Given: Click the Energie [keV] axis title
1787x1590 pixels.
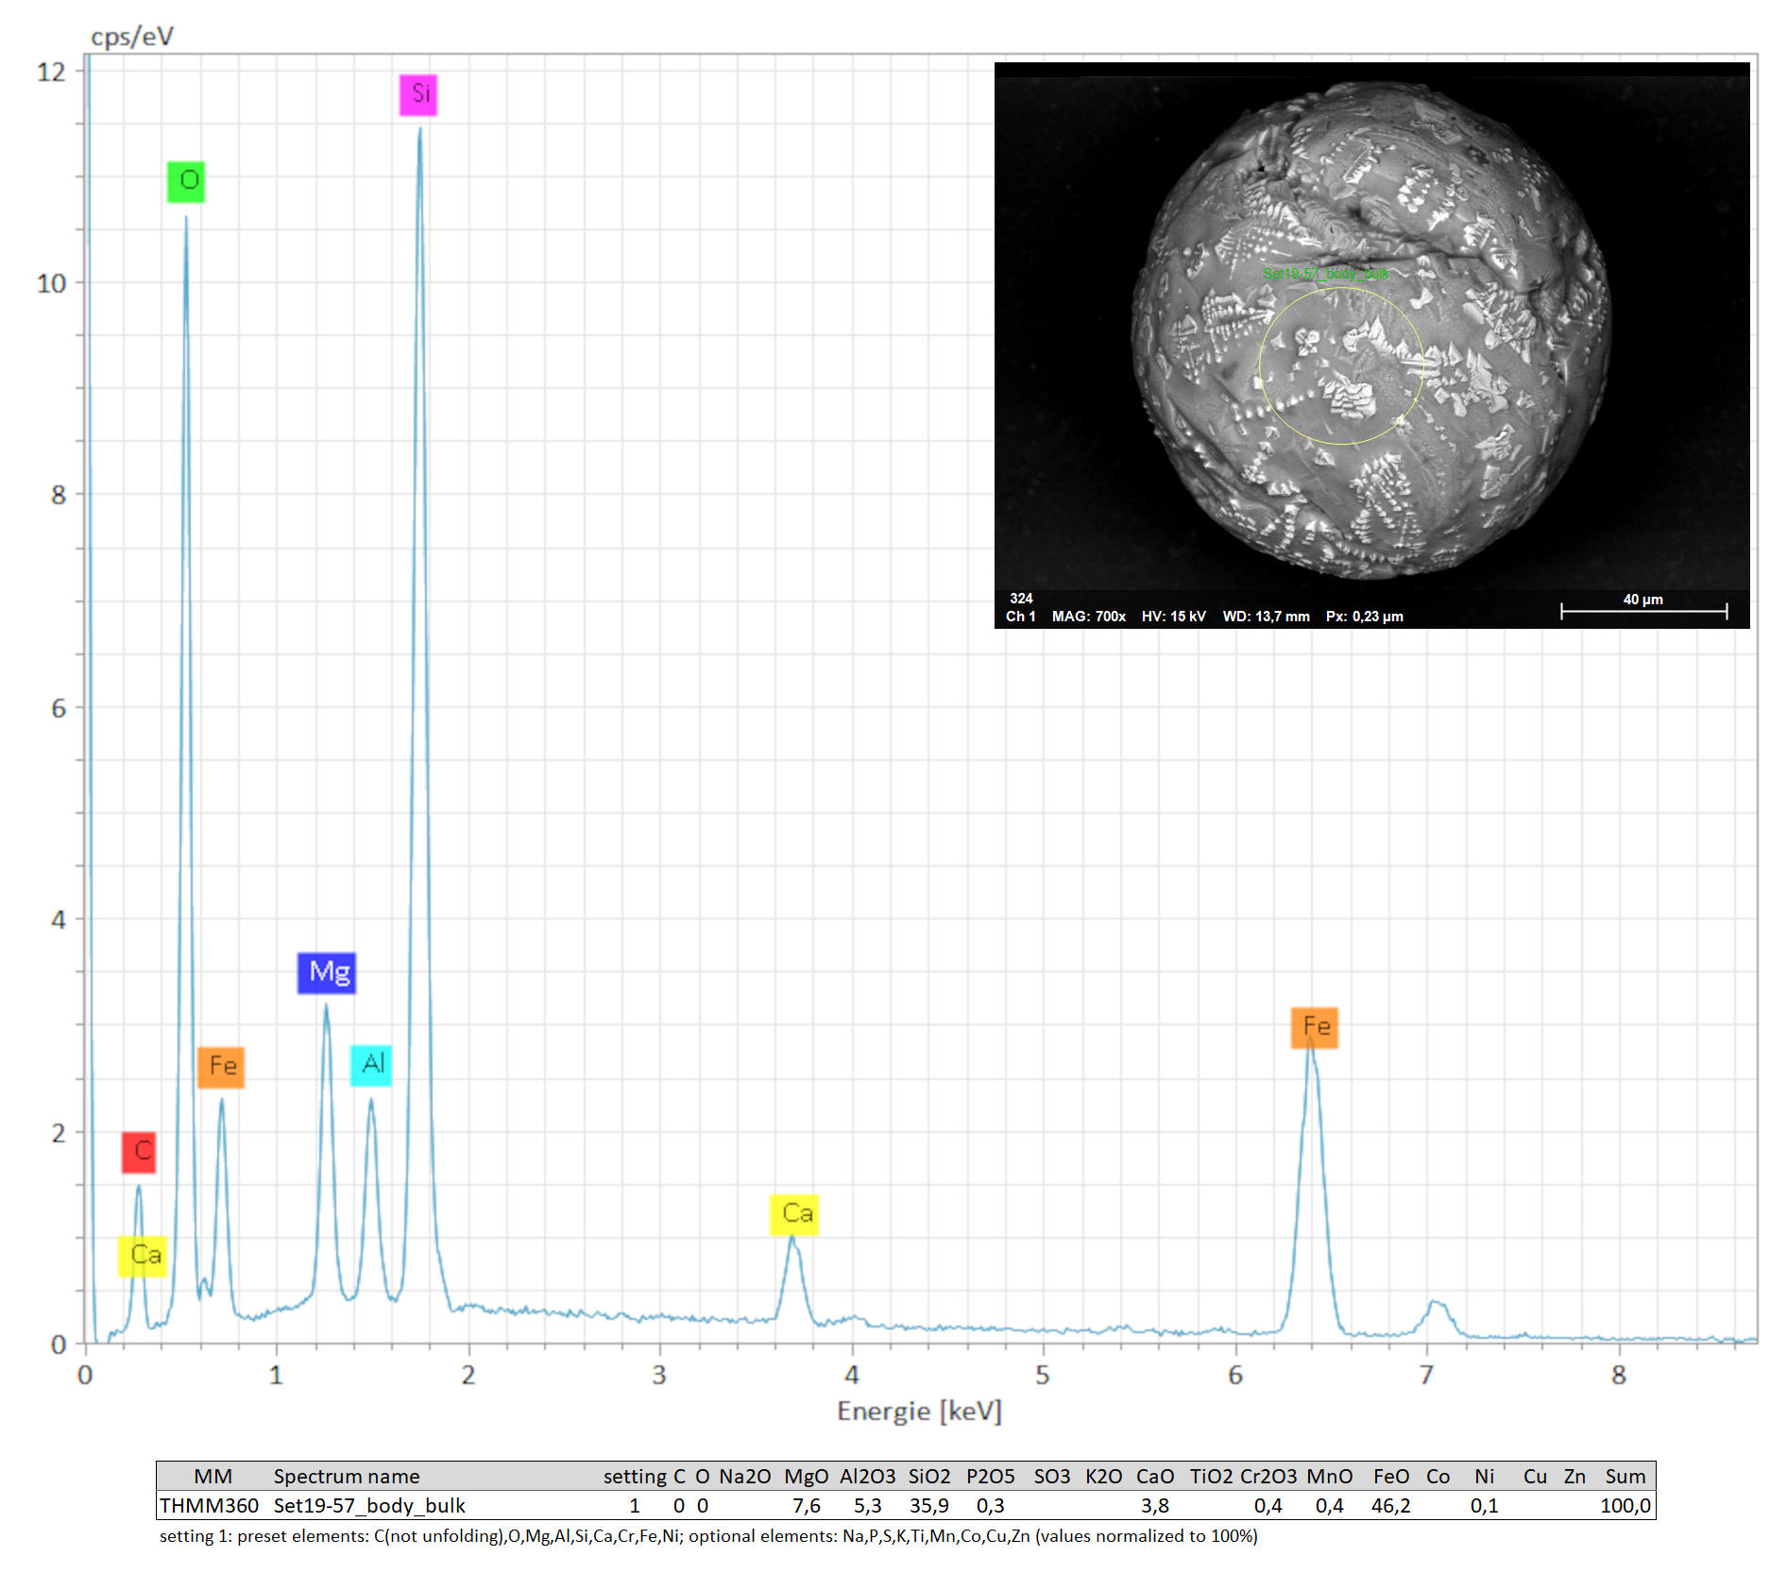Looking at the screenshot, I should (919, 1412).
